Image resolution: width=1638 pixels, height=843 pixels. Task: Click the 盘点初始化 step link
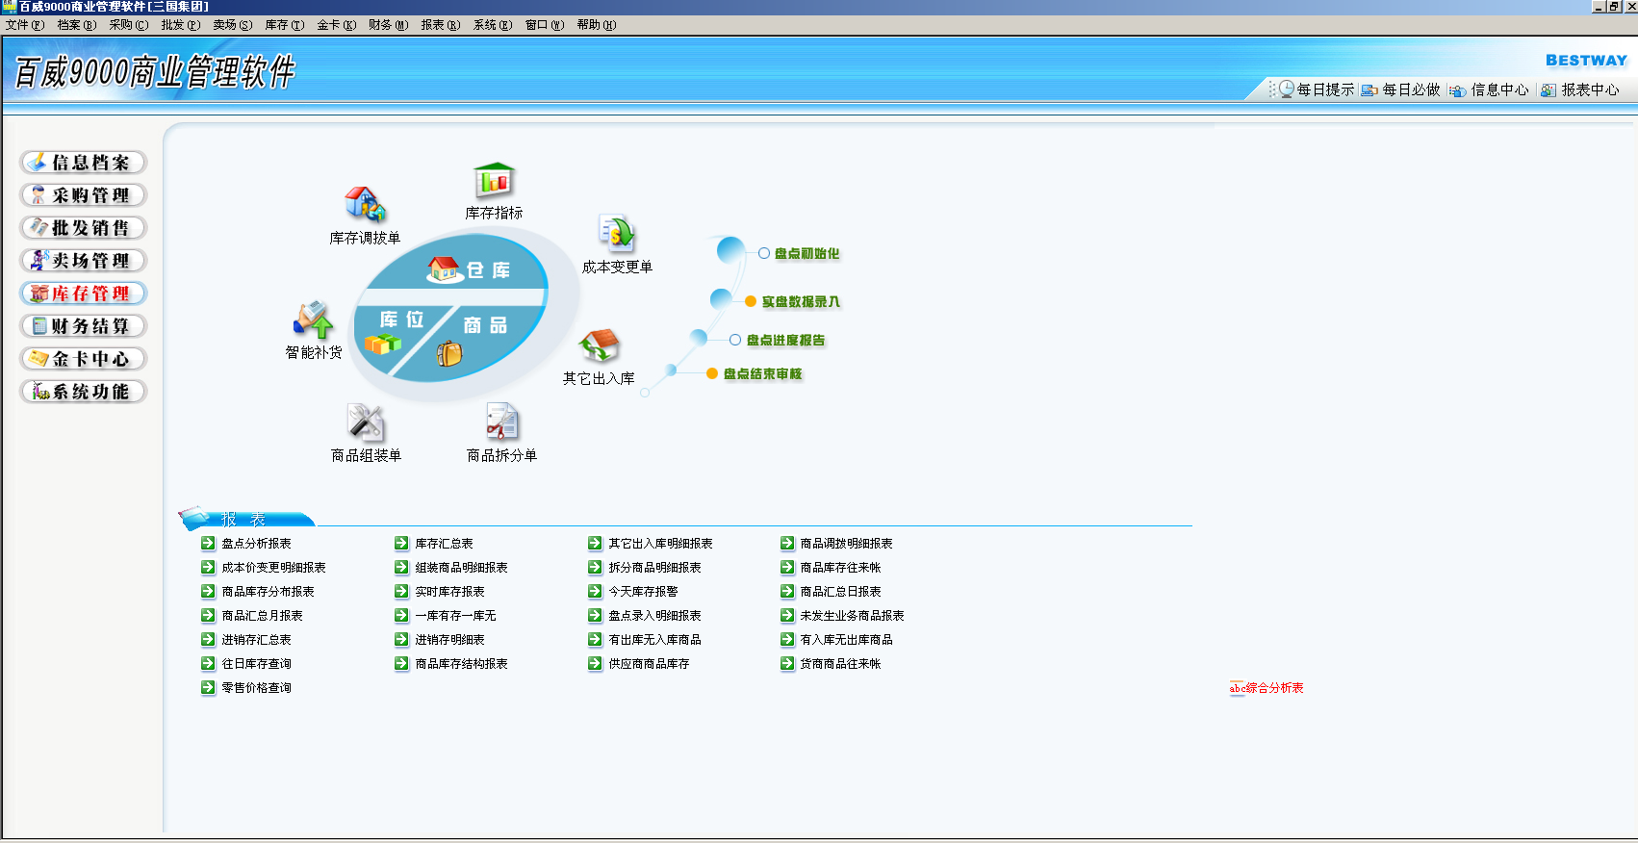point(806,254)
